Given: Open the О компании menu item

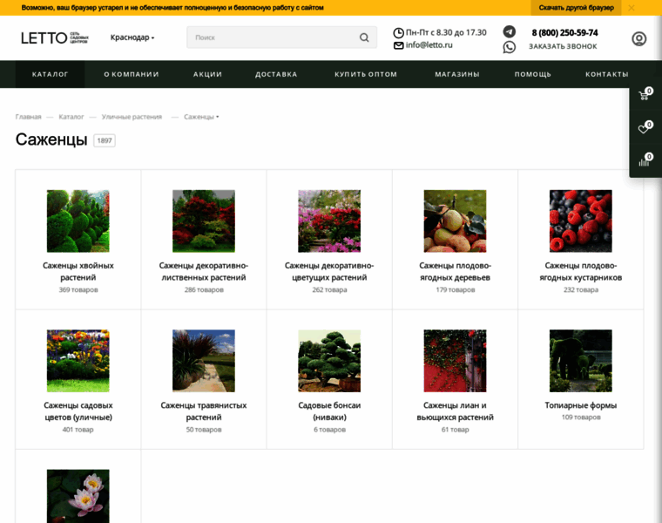Looking at the screenshot, I should (x=132, y=74).
